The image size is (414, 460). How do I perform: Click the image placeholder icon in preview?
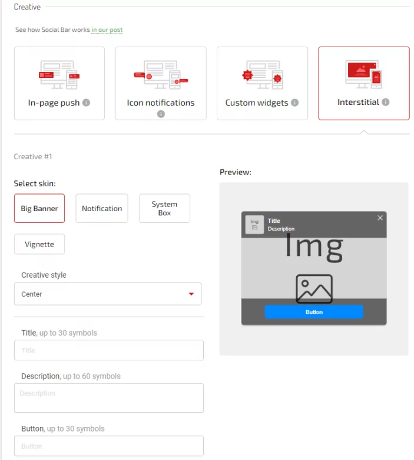[x=314, y=289]
